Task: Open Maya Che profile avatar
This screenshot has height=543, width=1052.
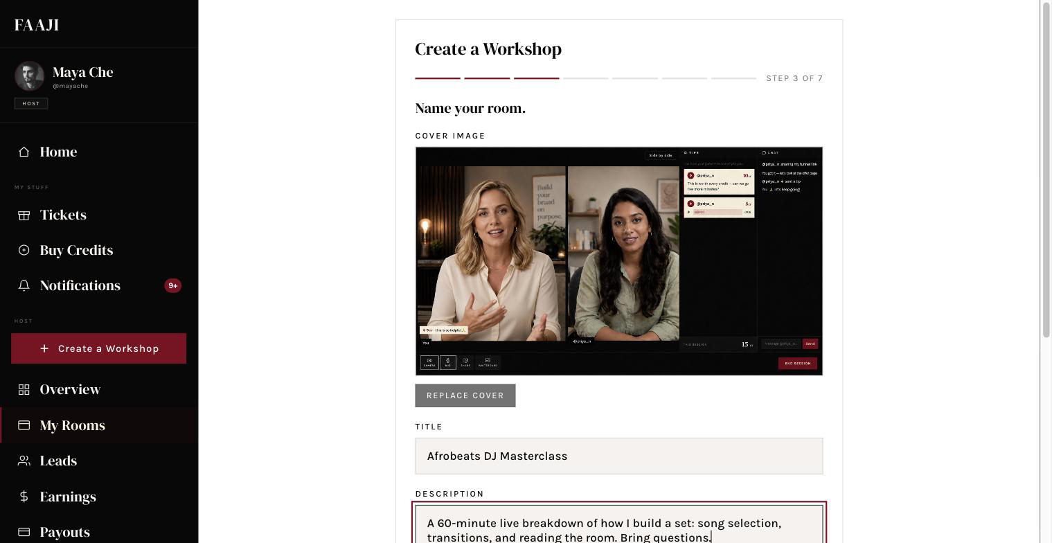Action: (x=29, y=76)
